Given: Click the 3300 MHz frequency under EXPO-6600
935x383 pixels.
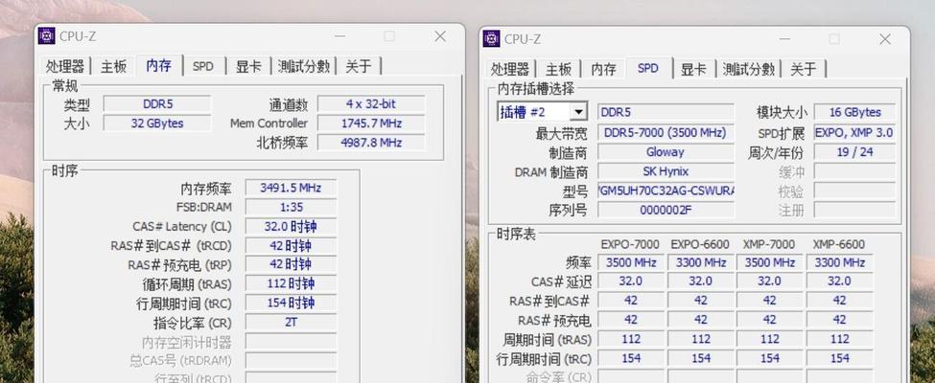Looking at the screenshot, I should (701, 262).
